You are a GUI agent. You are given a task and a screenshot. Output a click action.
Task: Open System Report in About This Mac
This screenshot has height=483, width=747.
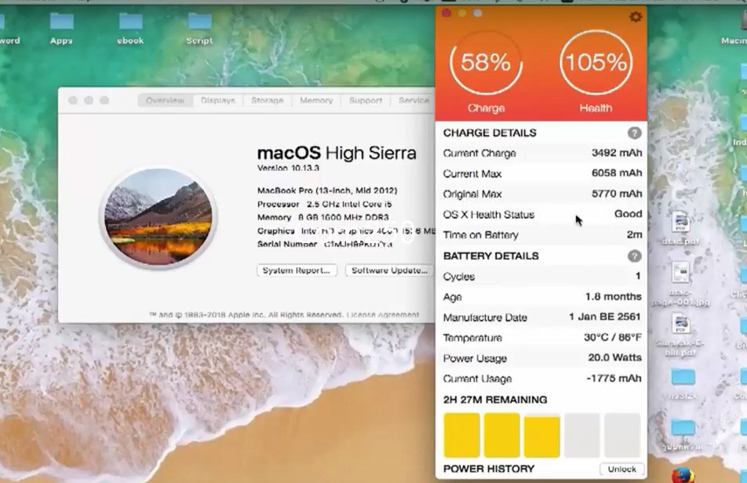coord(297,271)
